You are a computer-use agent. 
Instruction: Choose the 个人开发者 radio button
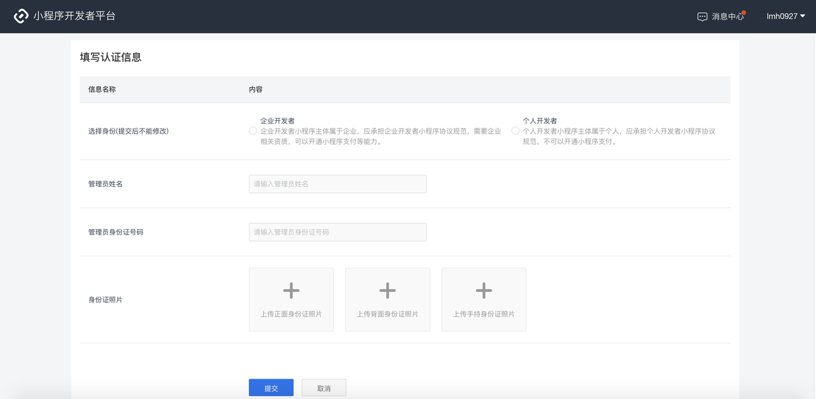point(515,131)
